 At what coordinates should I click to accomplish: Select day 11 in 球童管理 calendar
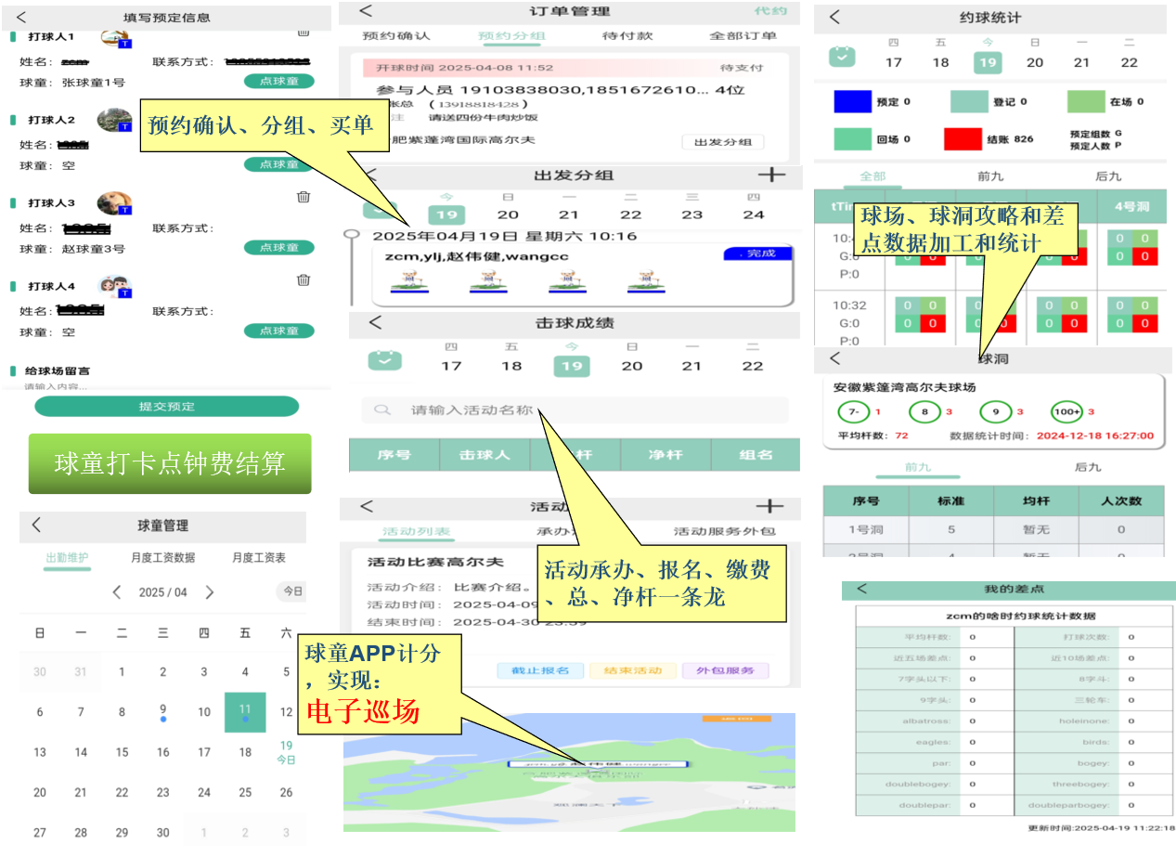[x=245, y=712]
